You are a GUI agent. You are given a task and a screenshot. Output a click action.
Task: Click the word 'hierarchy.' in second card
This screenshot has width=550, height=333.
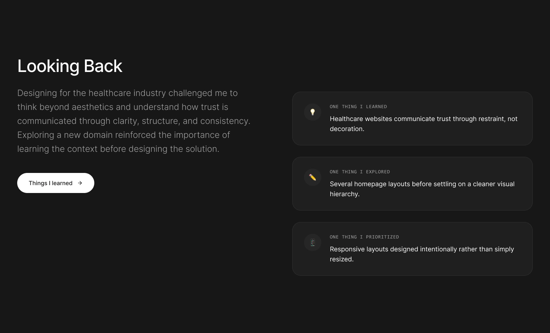pos(345,194)
